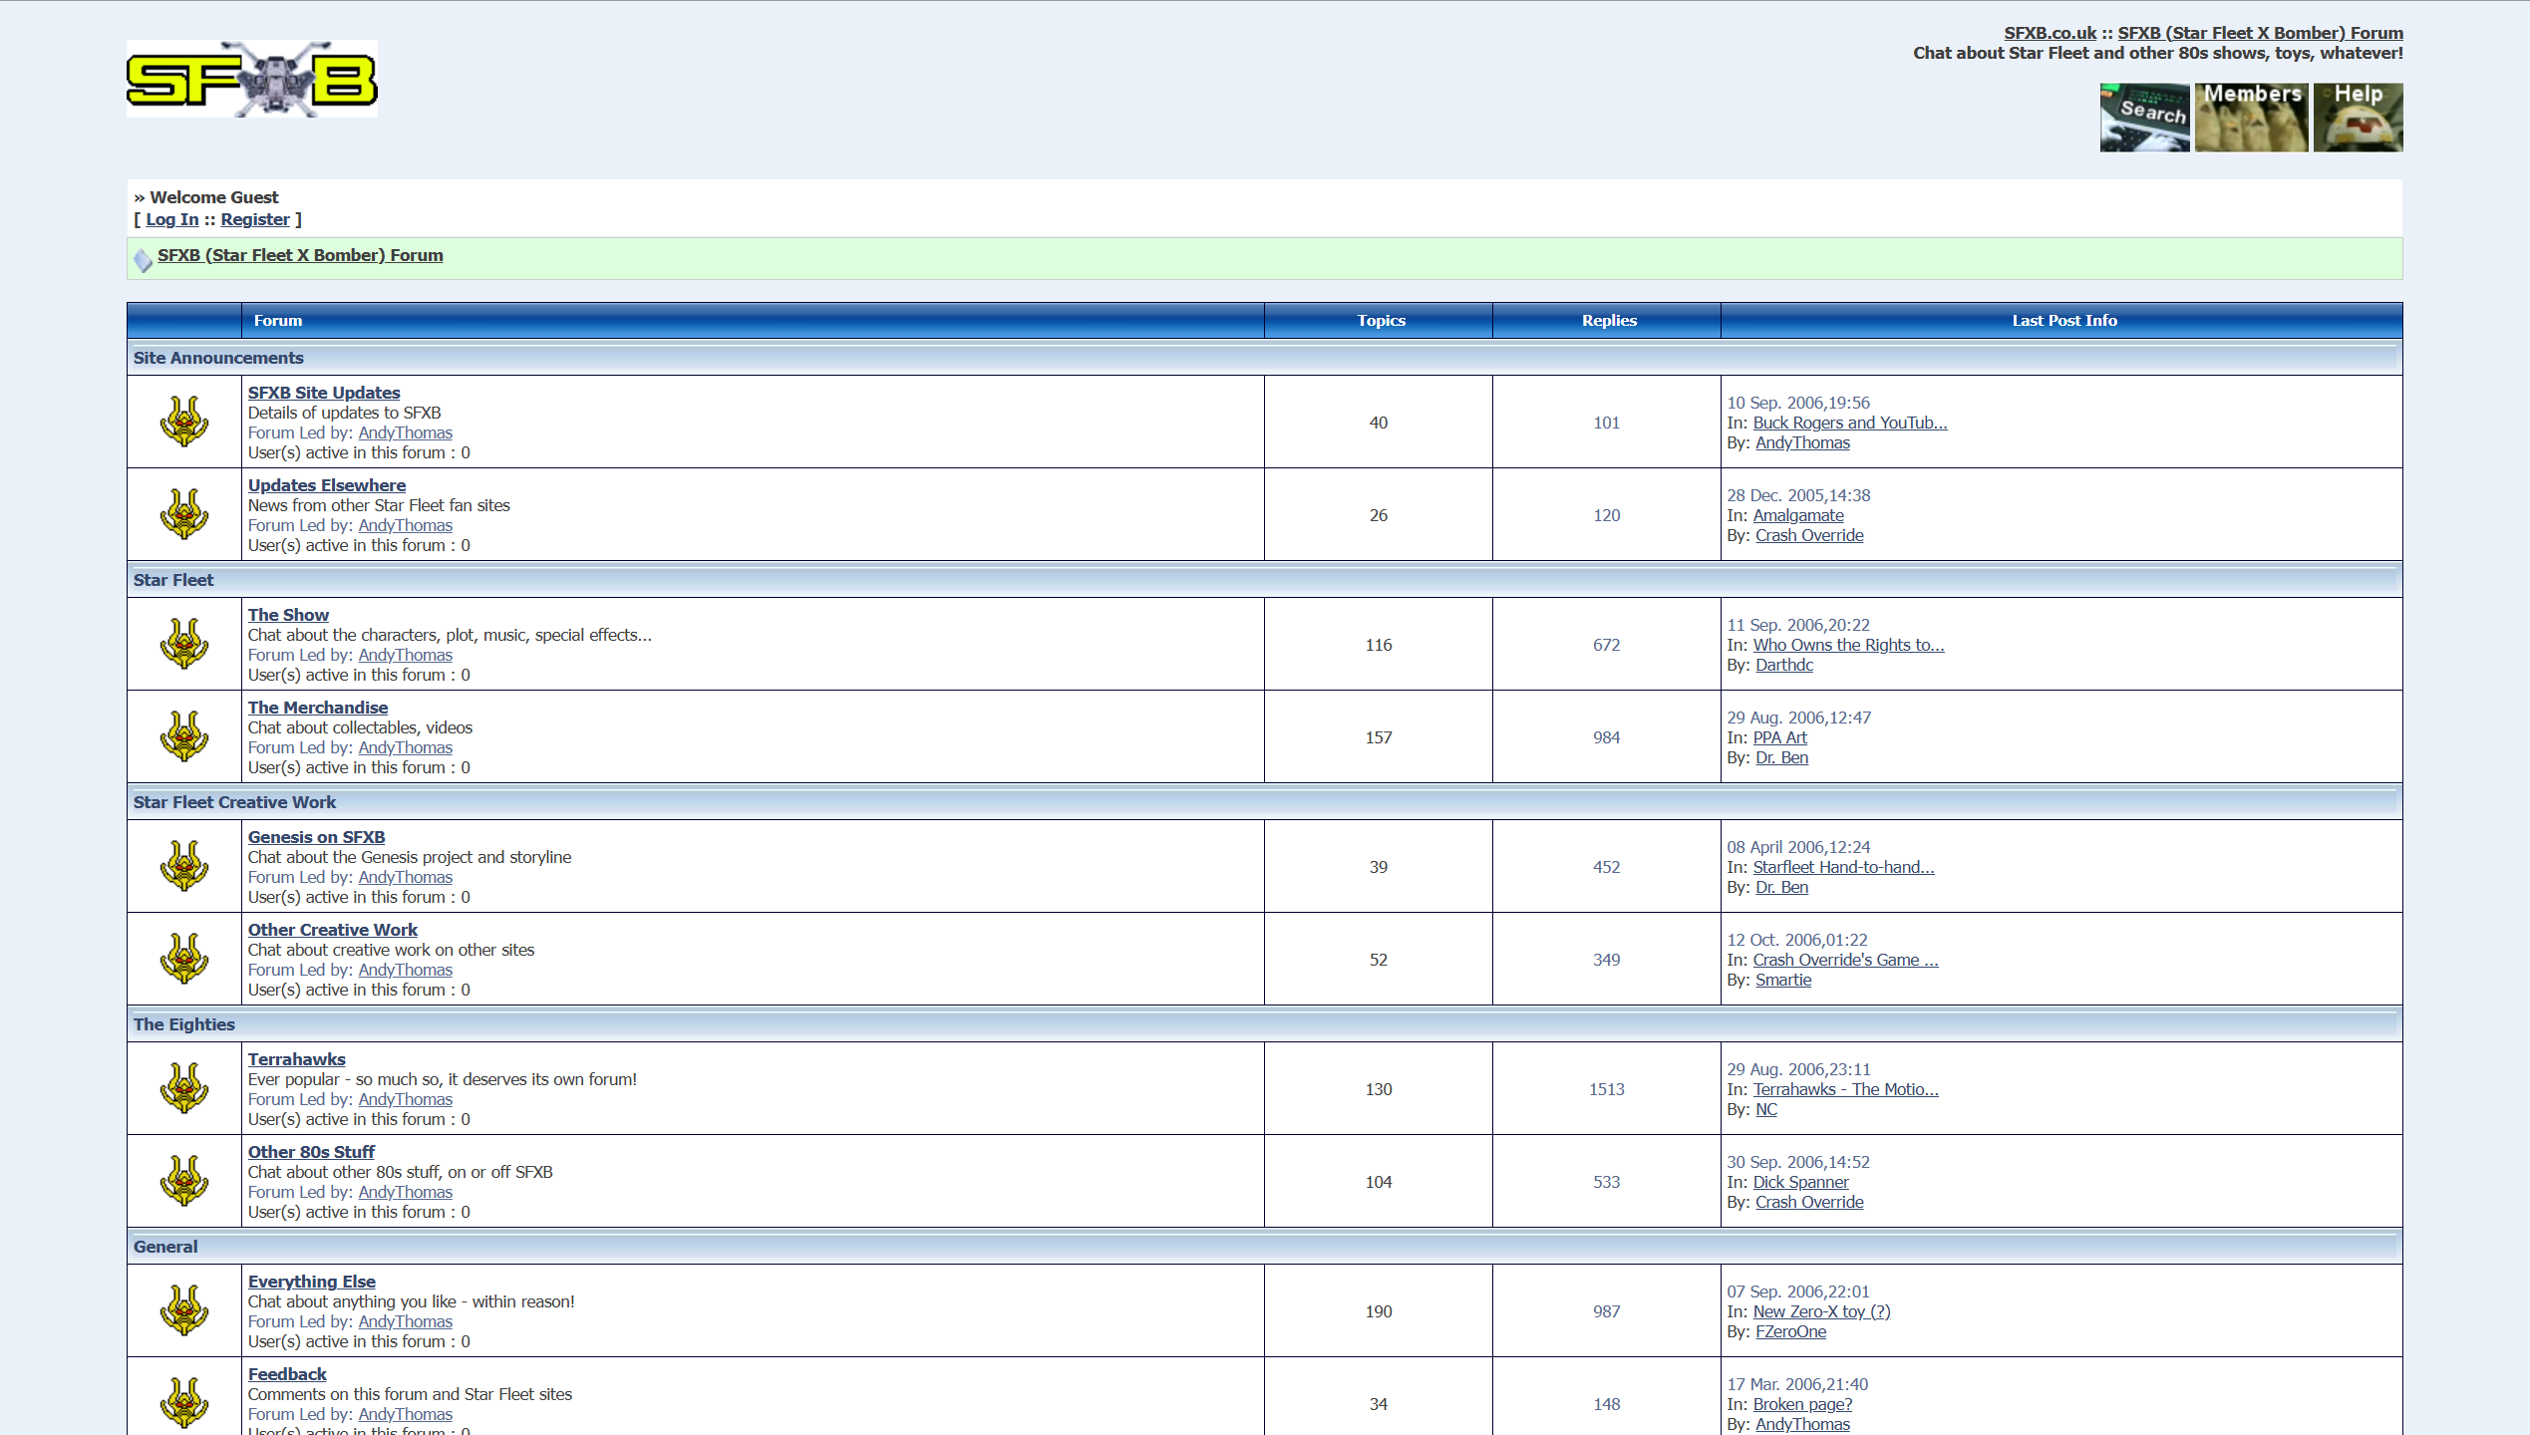Screen dimensions: 2530x1435
Task: Click the status icon beside Feedback
Action: [x=184, y=1403]
